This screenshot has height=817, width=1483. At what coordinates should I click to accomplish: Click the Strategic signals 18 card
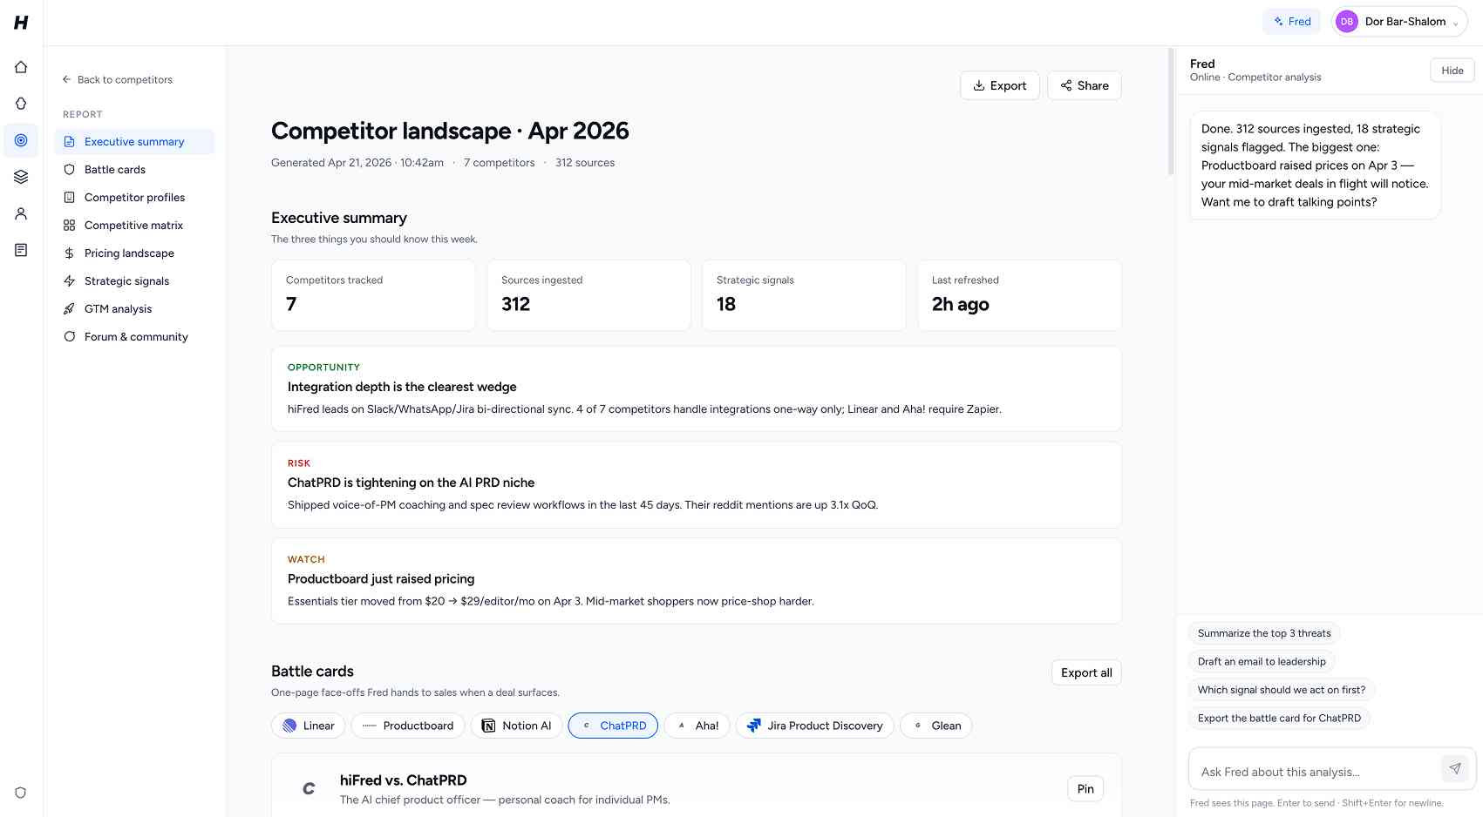tap(804, 295)
